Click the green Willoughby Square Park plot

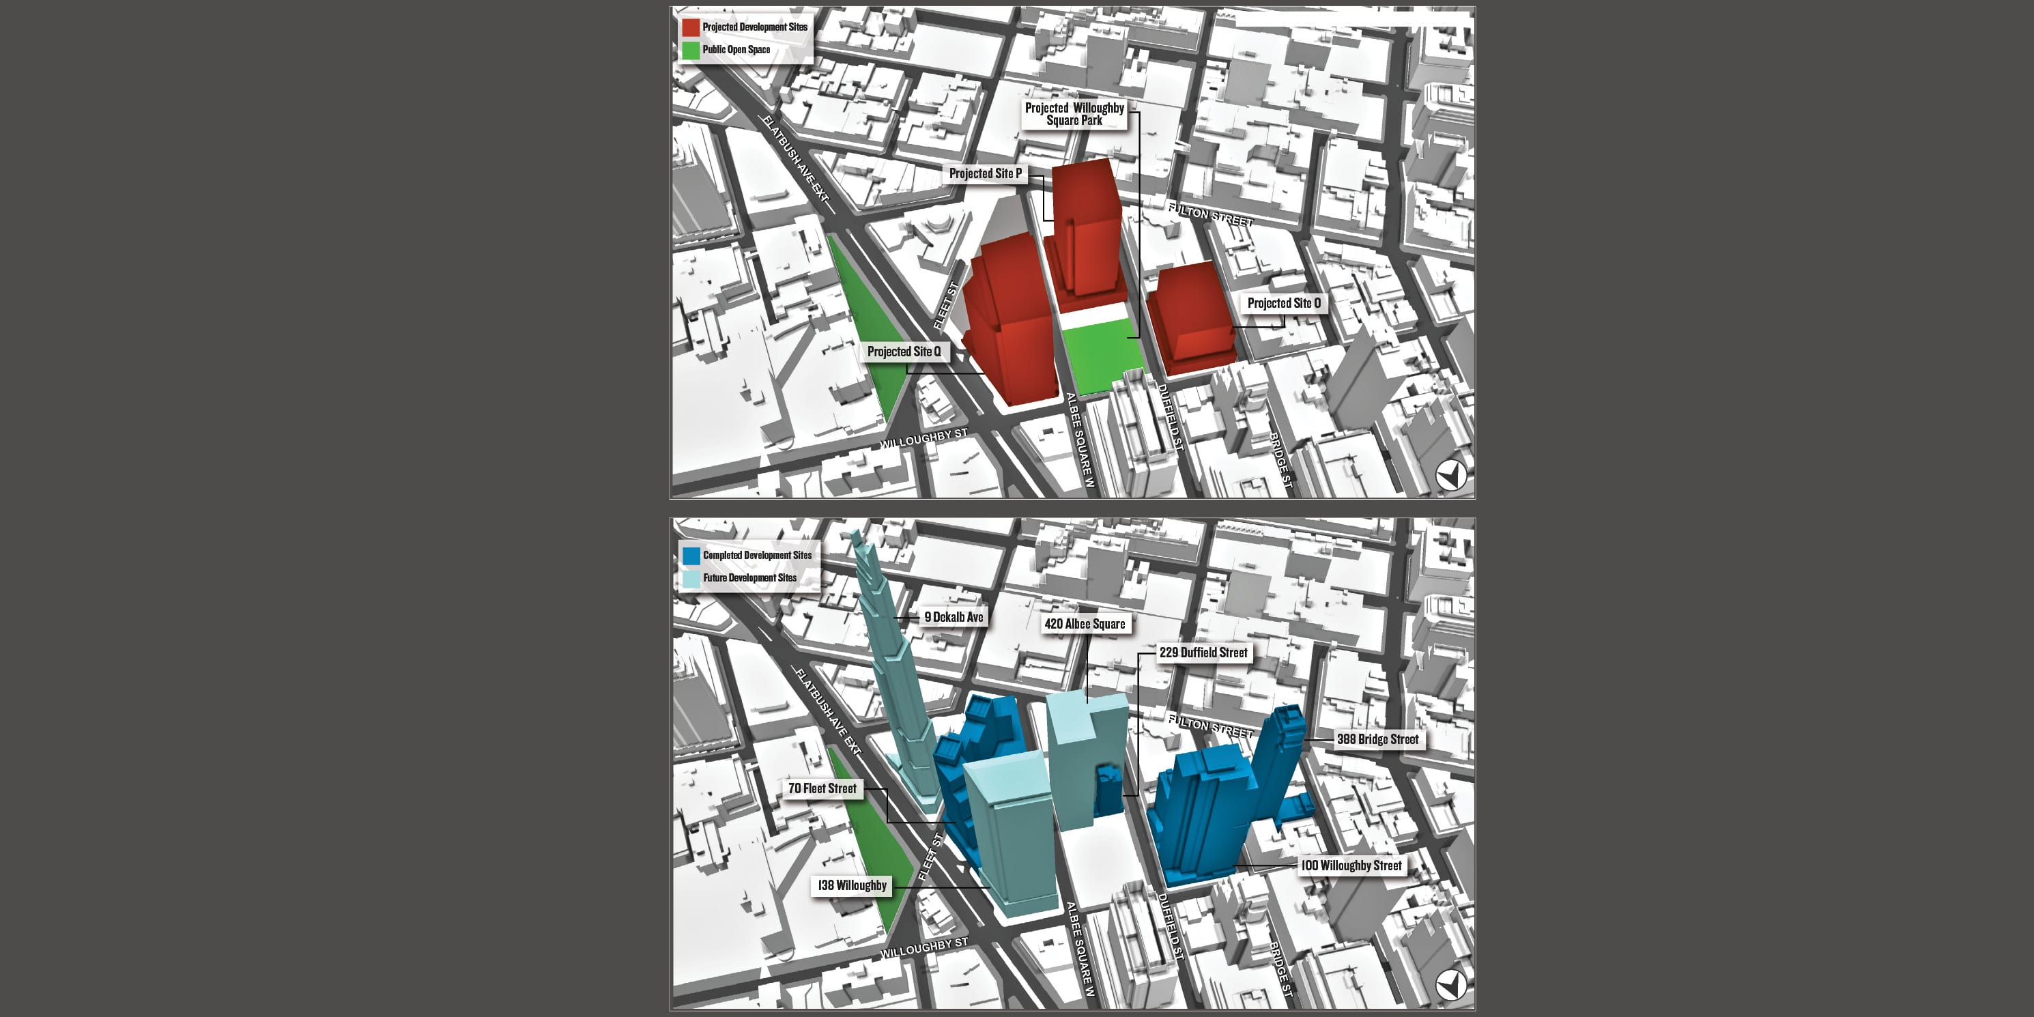tap(1104, 357)
